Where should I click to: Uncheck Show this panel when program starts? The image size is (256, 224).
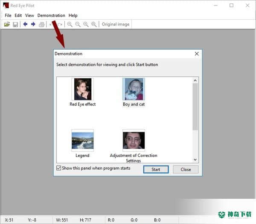(x=58, y=168)
